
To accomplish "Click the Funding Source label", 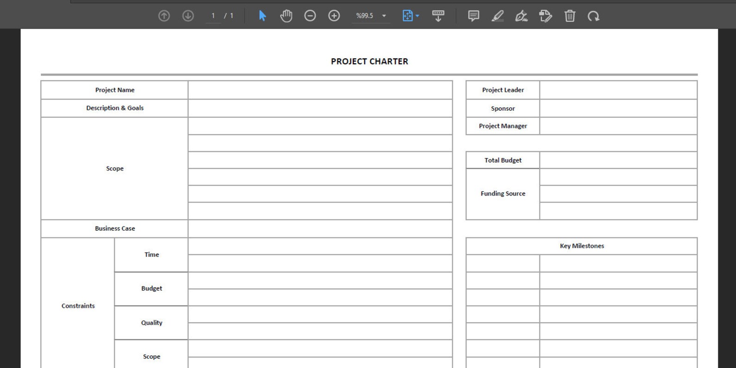I will click(x=503, y=194).
